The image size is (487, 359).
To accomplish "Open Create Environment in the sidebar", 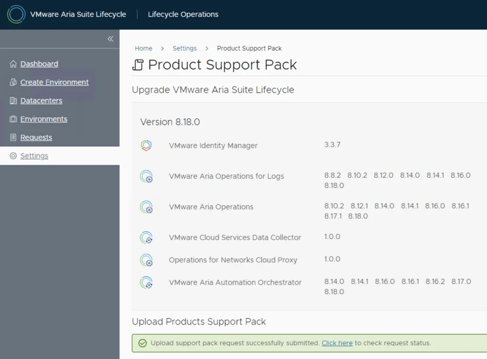I will point(54,82).
